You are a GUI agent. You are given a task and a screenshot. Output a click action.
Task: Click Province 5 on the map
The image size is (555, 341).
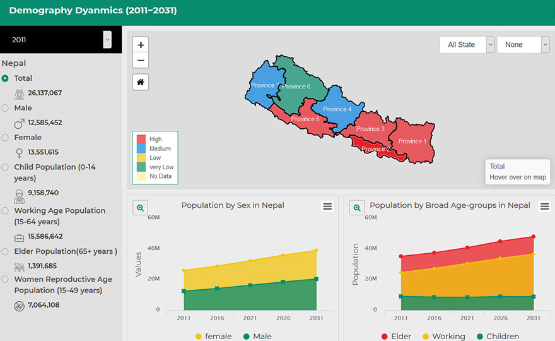coord(305,119)
